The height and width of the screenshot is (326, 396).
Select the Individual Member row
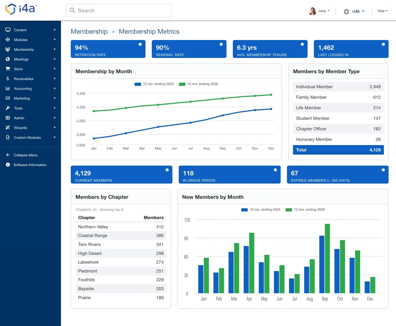(338, 87)
